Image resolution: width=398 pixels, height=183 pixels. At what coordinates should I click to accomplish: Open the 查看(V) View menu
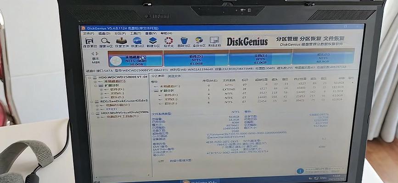[151, 33]
